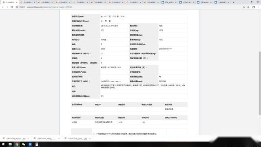Reload the miit.gov.cn page
The height and width of the screenshot is (147, 261).
click(x=12, y=7)
